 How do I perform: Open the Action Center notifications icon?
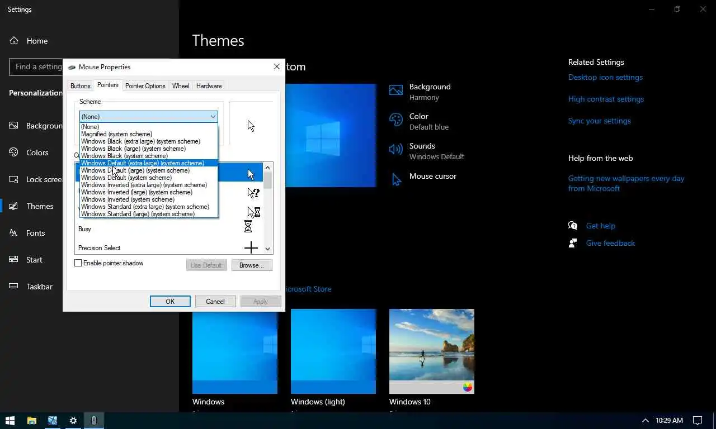[698, 421]
